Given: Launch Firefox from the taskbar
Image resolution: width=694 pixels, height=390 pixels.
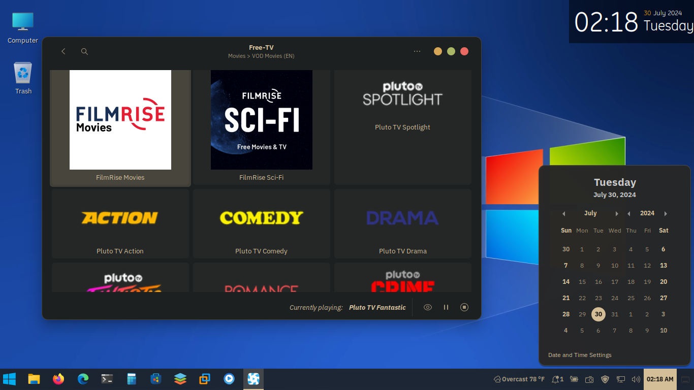Looking at the screenshot, I should (x=58, y=379).
